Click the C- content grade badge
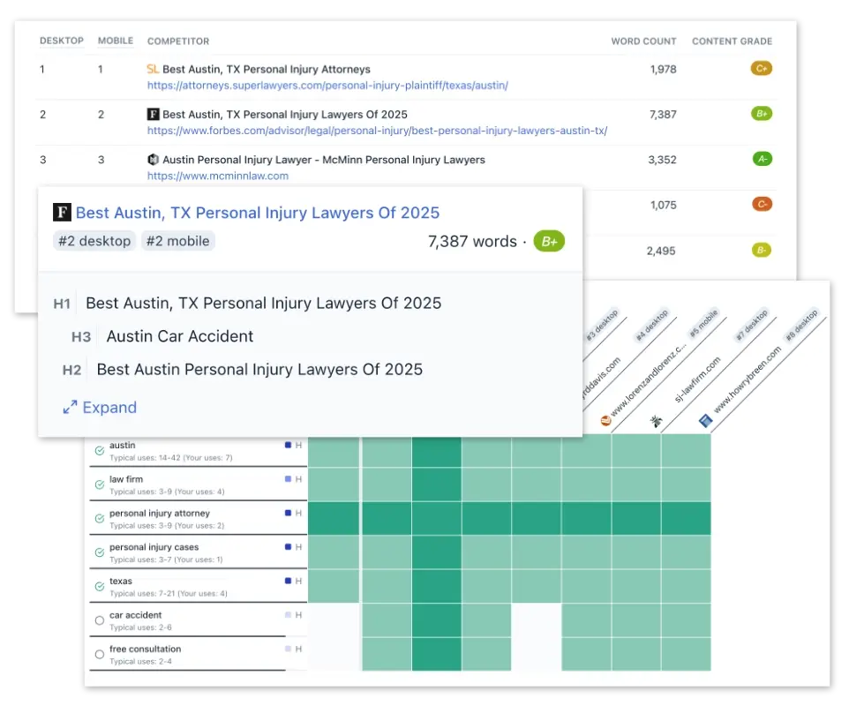849x706 pixels. tap(762, 204)
